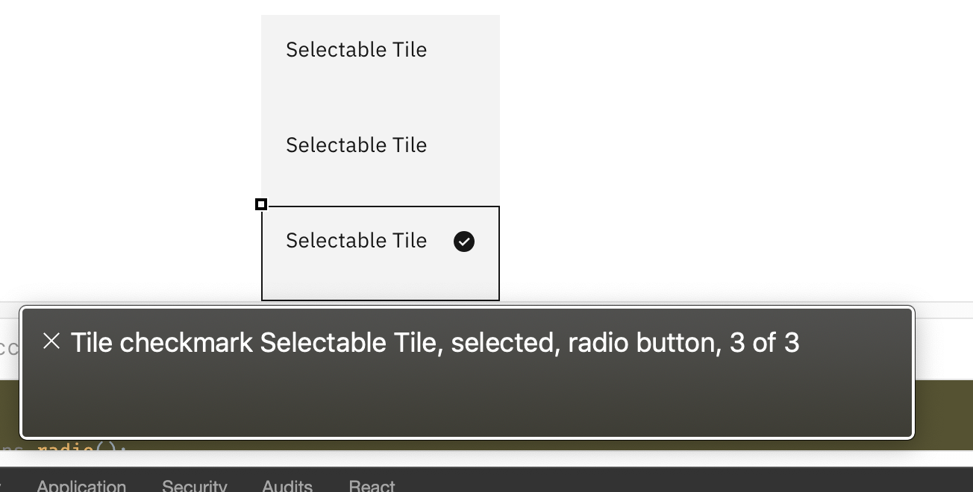
Task: Click the X icon to dismiss the caption
Action: (51, 341)
